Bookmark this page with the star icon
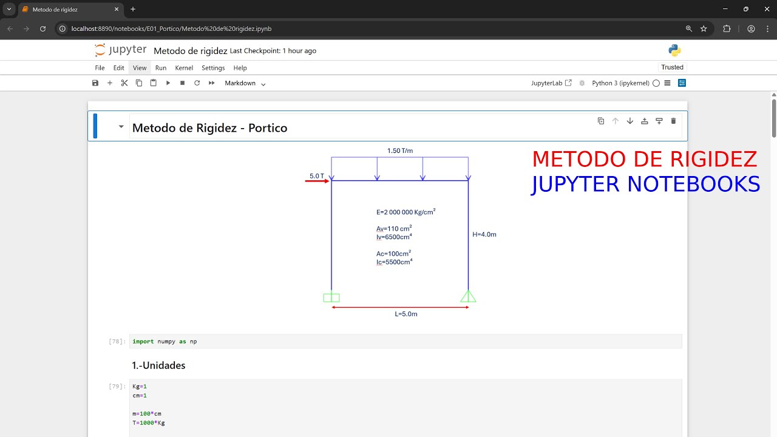Image resolution: width=777 pixels, height=437 pixels. (704, 29)
